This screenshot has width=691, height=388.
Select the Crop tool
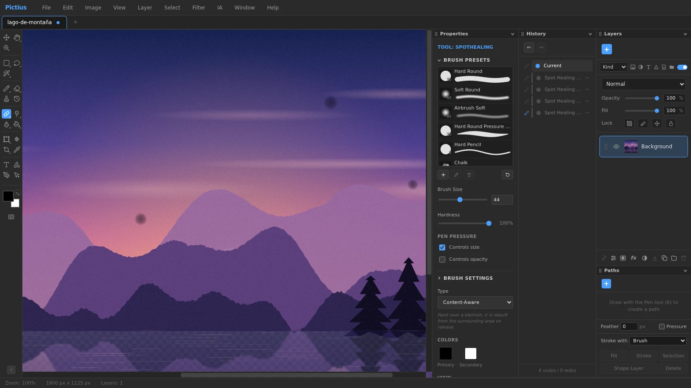point(6,150)
